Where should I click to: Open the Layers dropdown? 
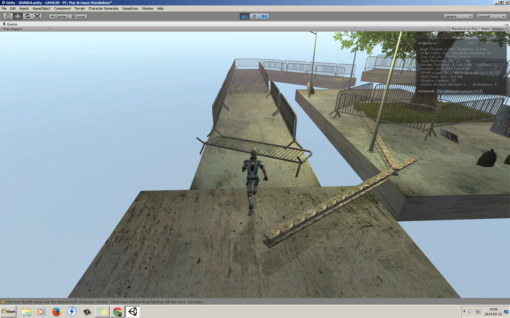[x=458, y=16]
